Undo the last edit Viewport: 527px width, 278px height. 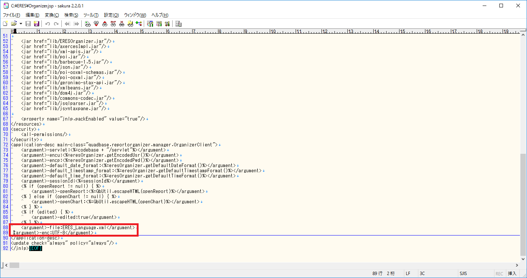(x=48, y=24)
